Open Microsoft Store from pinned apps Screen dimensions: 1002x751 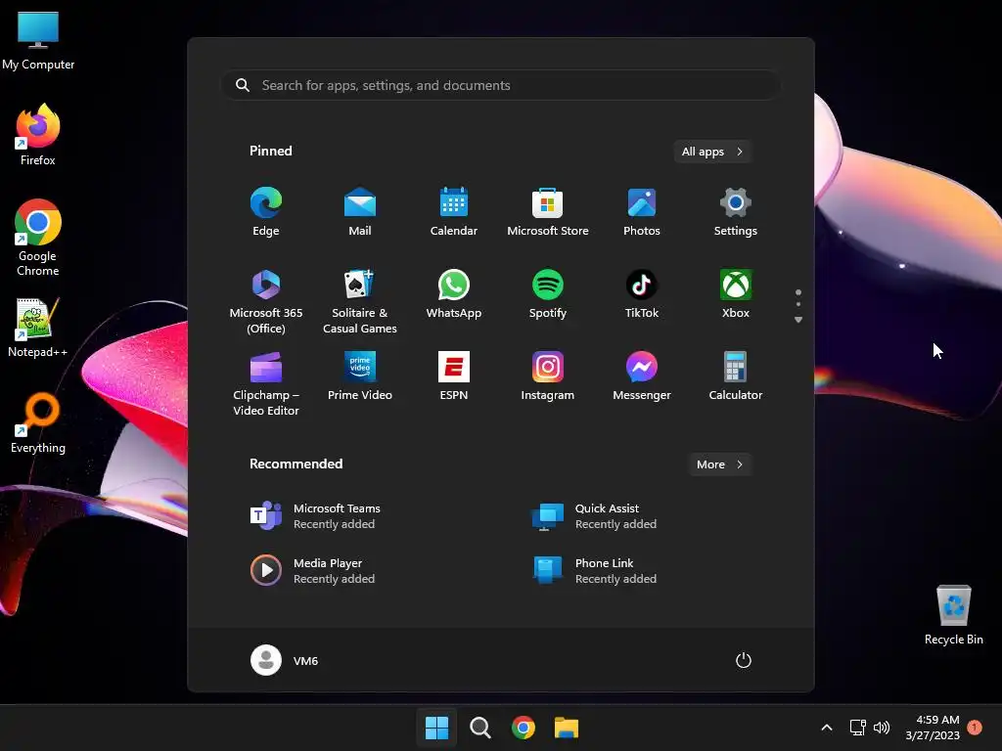click(548, 212)
